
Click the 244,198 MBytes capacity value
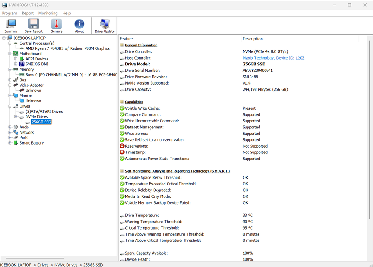click(x=265, y=89)
